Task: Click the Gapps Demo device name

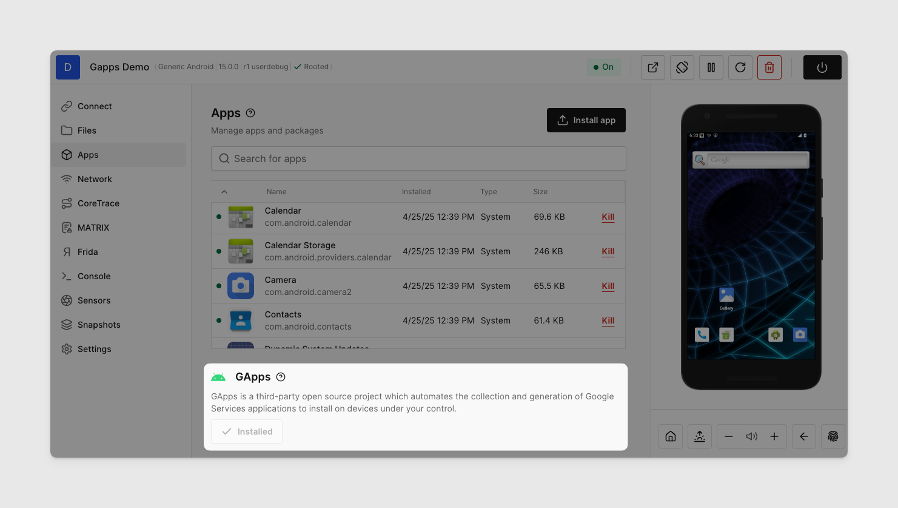Action: [x=119, y=67]
